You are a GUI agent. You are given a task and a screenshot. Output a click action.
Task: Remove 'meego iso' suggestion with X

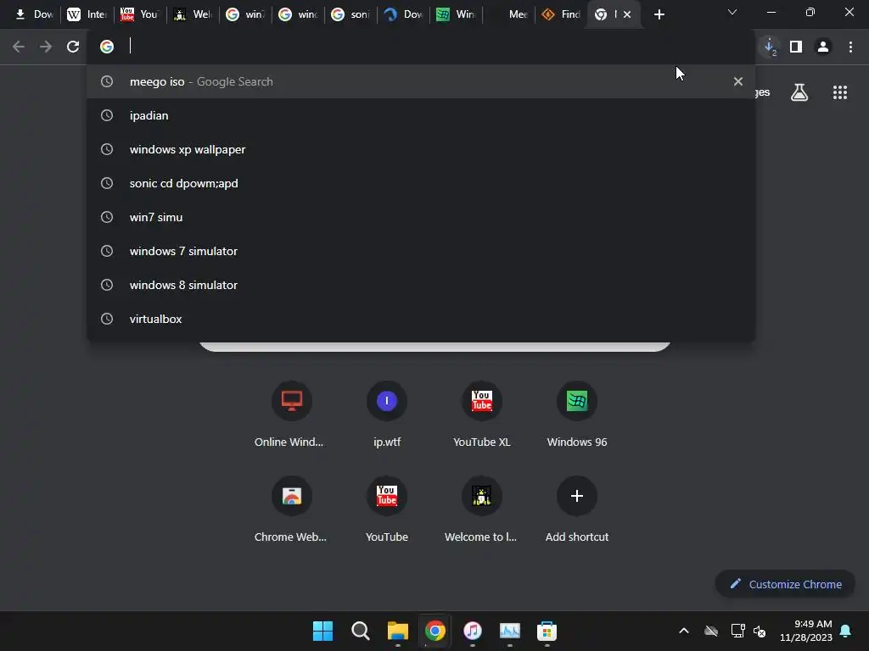pos(737,81)
